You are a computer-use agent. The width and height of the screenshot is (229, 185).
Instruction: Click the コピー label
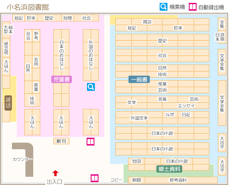(116, 180)
